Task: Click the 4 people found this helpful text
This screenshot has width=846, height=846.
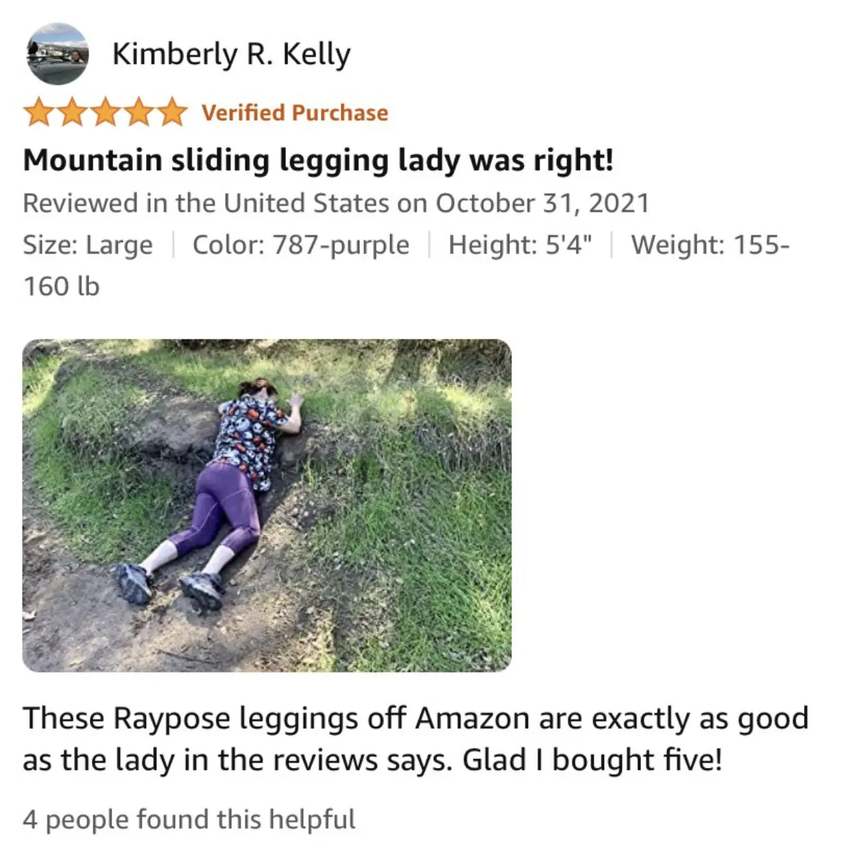Action: (189, 819)
